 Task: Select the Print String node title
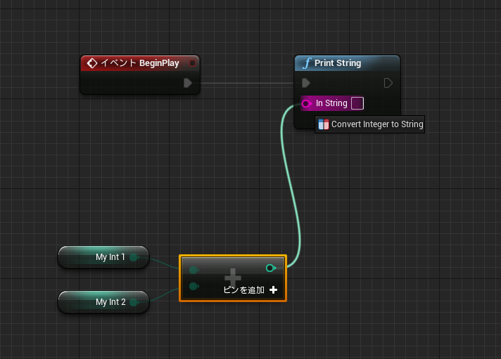click(x=338, y=63)
